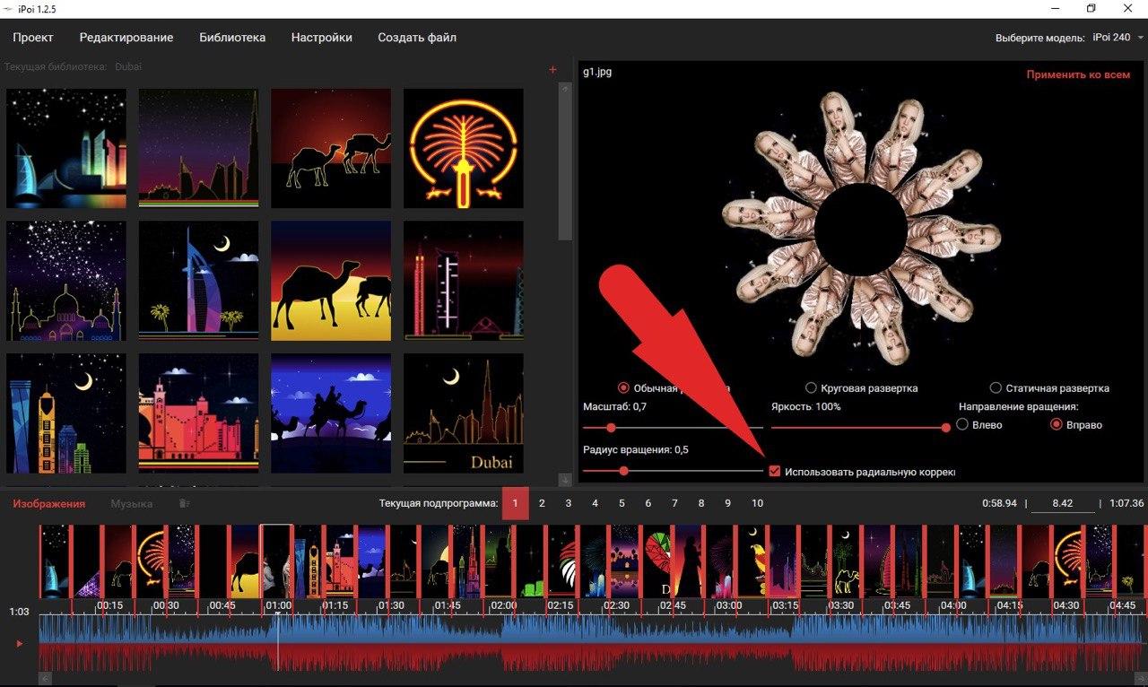This screenshot has width=1148, height=687.
Task: Switch to the Изображения tab
Action: 48,504
